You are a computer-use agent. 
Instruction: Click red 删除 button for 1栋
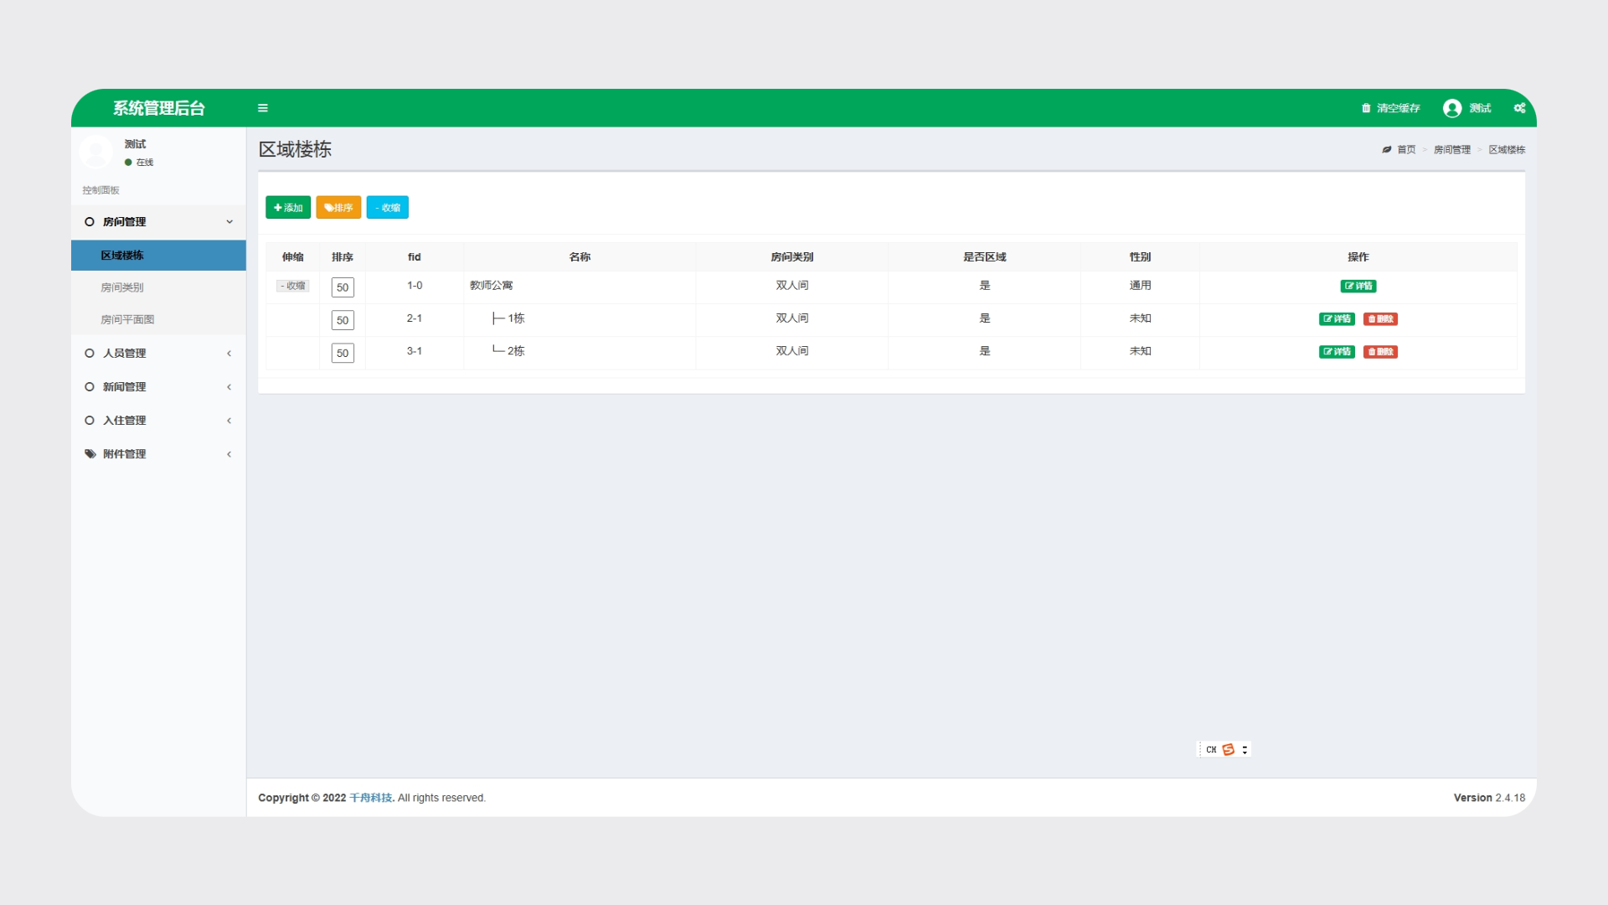pos(1380,318)
